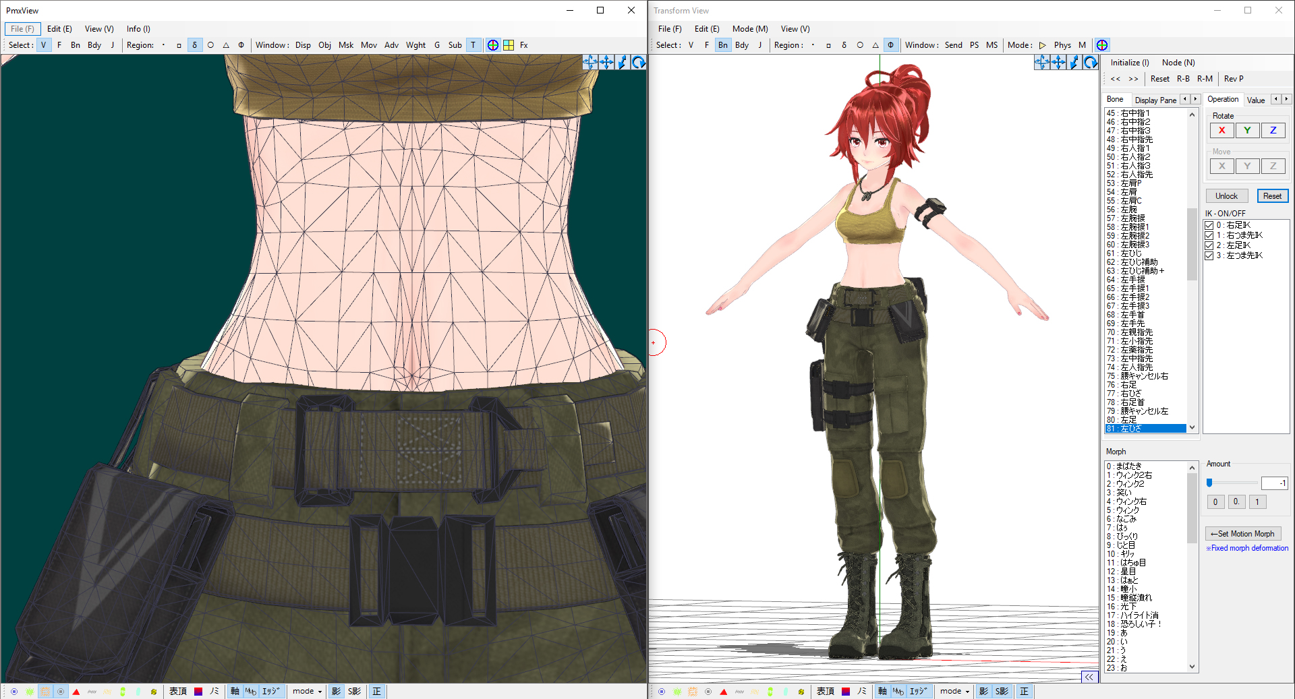The width and height of the screenshot is (1295, 699).
Task: Toggle the T window button in PmxView
Action: point(473,45)
